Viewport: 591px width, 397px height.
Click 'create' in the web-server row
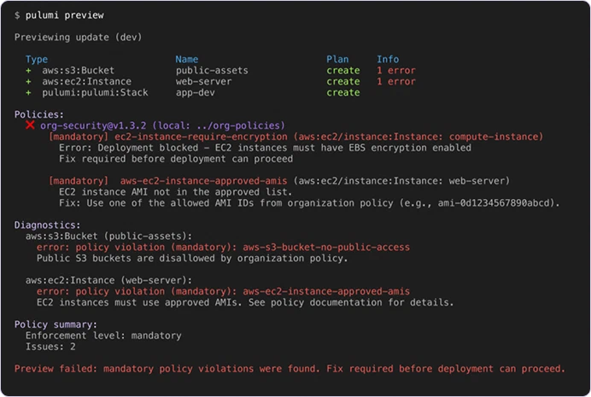pos(343,81)
